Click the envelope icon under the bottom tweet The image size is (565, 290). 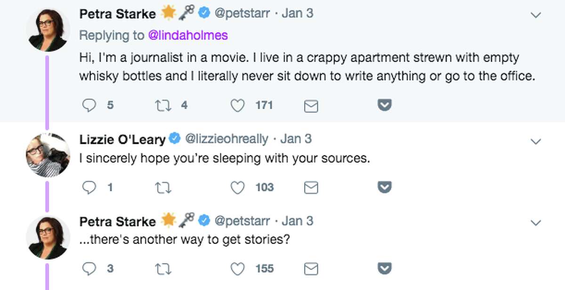point(310,268)
